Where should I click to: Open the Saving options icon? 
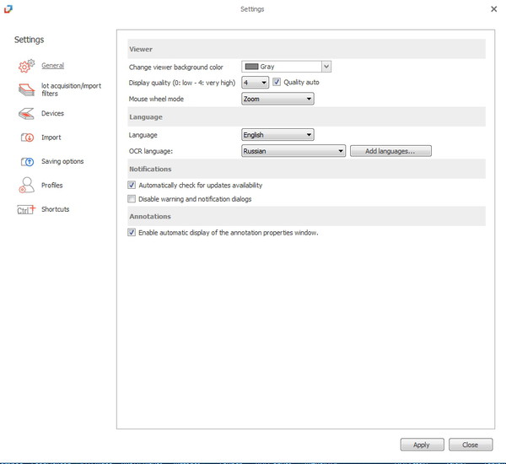pos(26,161)
